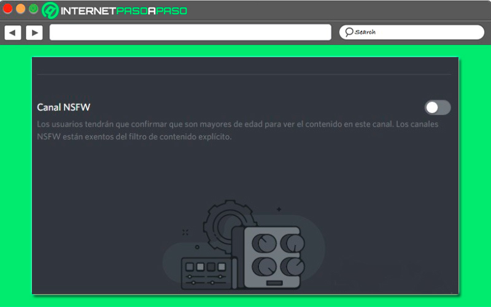Screen dimensions: 491x307
Task: Open the InternetPasoaPaso logo
Action: (x=115, y=10)
